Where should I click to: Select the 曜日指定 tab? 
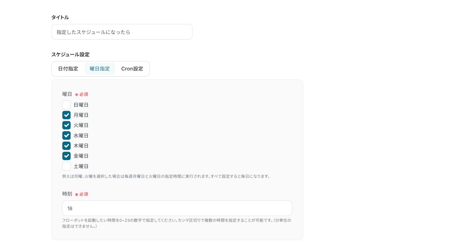[100, 69]
